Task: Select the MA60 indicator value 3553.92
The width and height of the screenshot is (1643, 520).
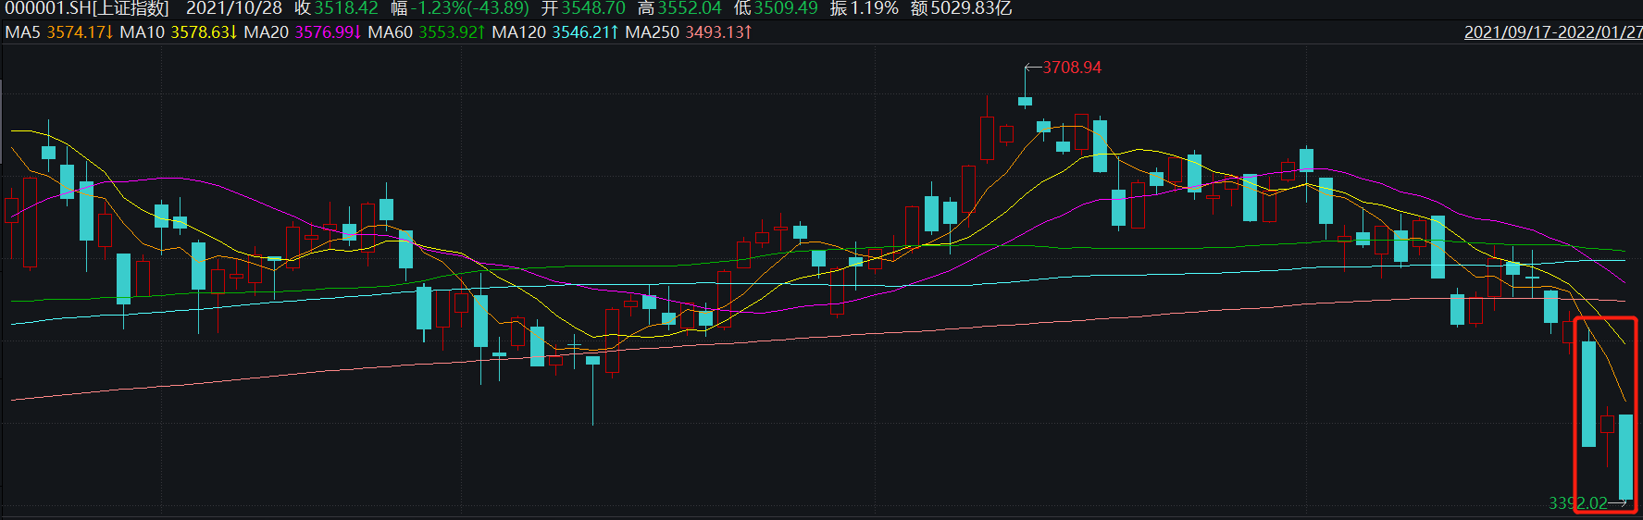Action: coord(451,32)
